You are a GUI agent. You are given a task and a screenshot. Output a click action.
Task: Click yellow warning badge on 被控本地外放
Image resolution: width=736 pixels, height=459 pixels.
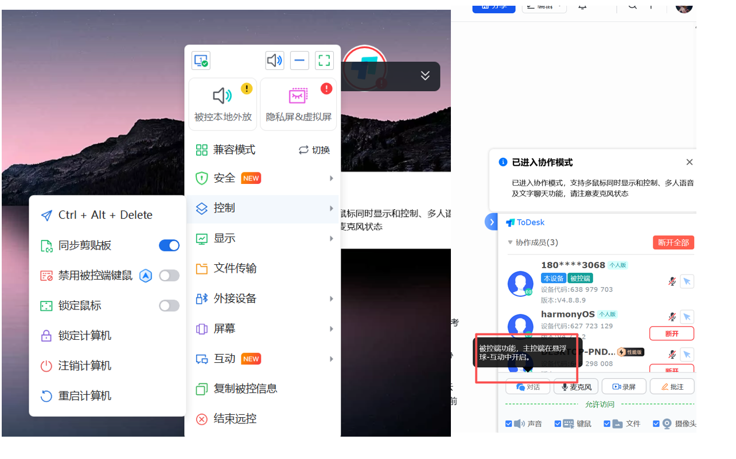[x=247, y=88]
